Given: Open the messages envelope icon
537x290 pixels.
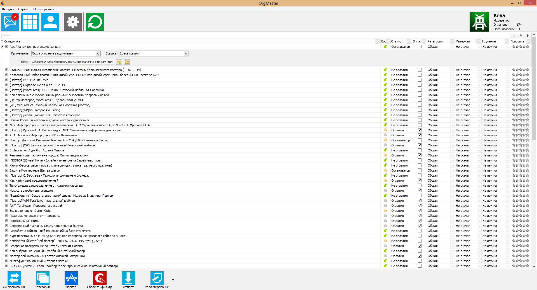Looking at the screenshot, I should (x=10, y=22).
